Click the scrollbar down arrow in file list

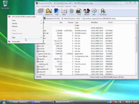[x=136, y=74]
